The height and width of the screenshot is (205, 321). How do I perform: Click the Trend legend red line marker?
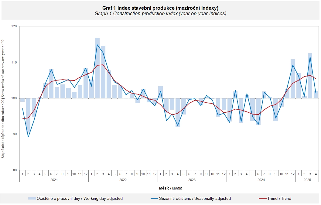(x=263, y=198)
